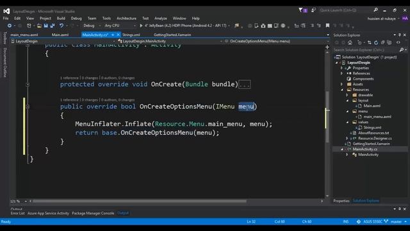410x231 pixels.
Task: Expand the collapsed OnCreate method outline
Action: click(28, 85)
